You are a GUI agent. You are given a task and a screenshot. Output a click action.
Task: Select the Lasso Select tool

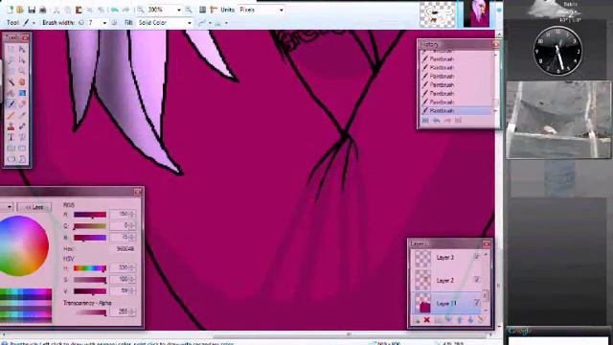point(11,60)
